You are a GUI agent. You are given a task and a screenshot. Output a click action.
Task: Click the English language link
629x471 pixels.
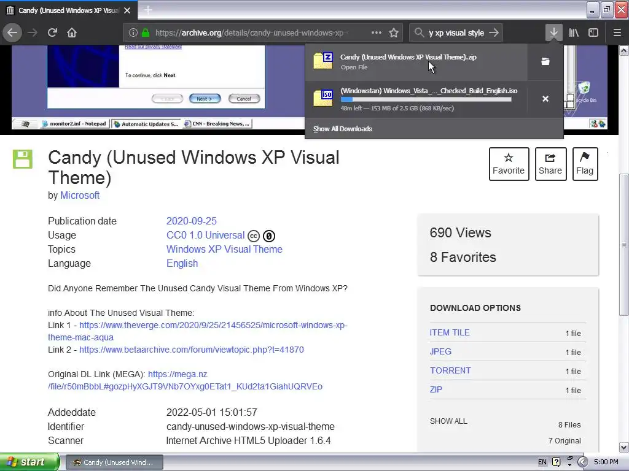182,264
